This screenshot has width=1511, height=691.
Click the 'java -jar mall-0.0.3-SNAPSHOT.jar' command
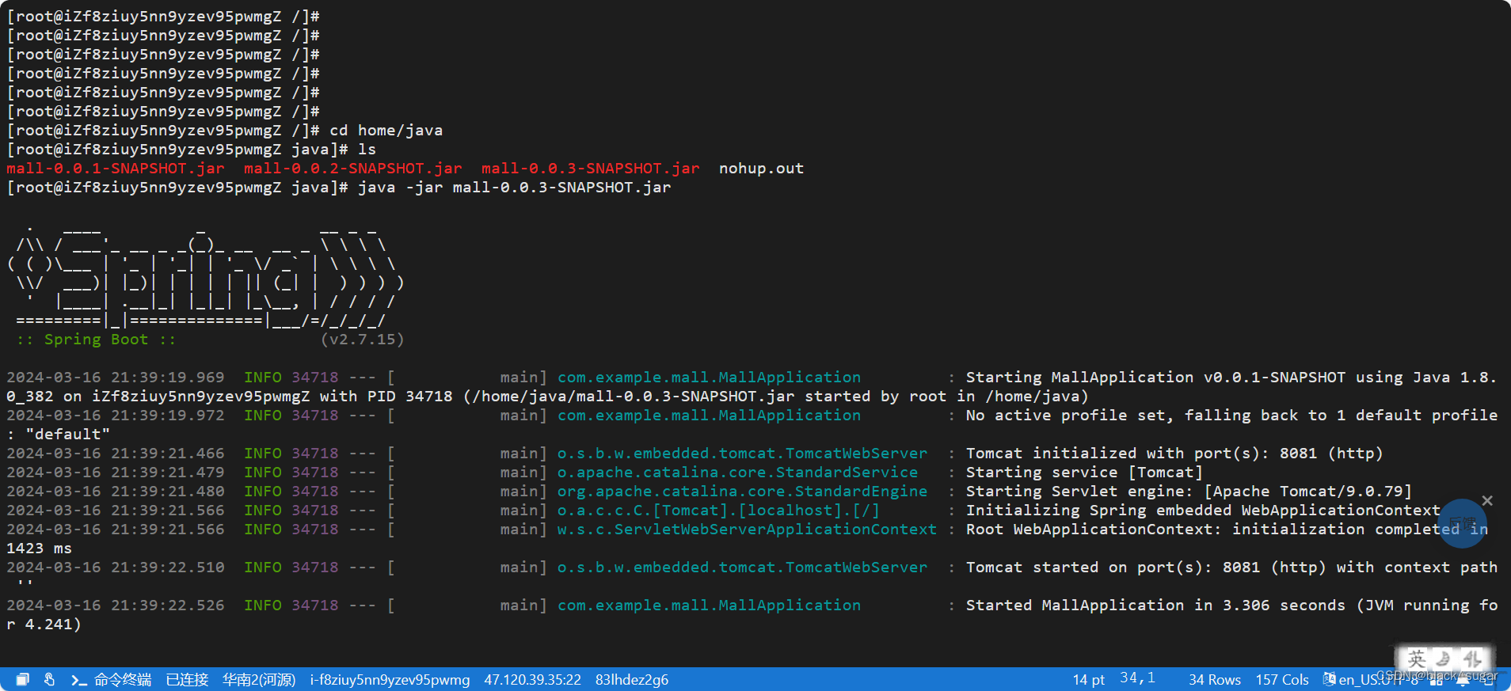click(515, 188)
